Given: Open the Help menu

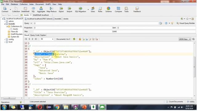Looking at the screenshot, I should 60,4.
